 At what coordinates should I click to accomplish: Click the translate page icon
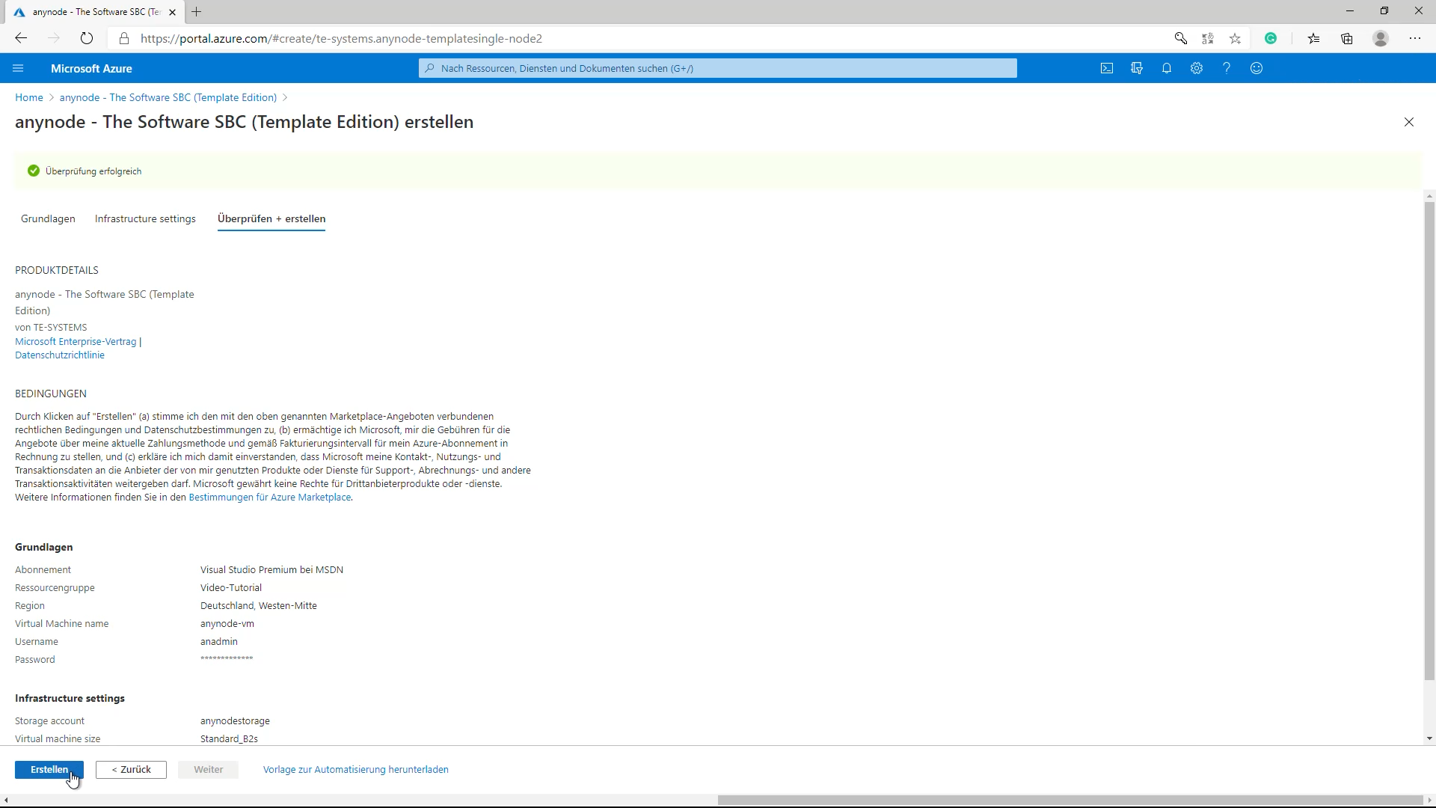tap(1208, 38)
